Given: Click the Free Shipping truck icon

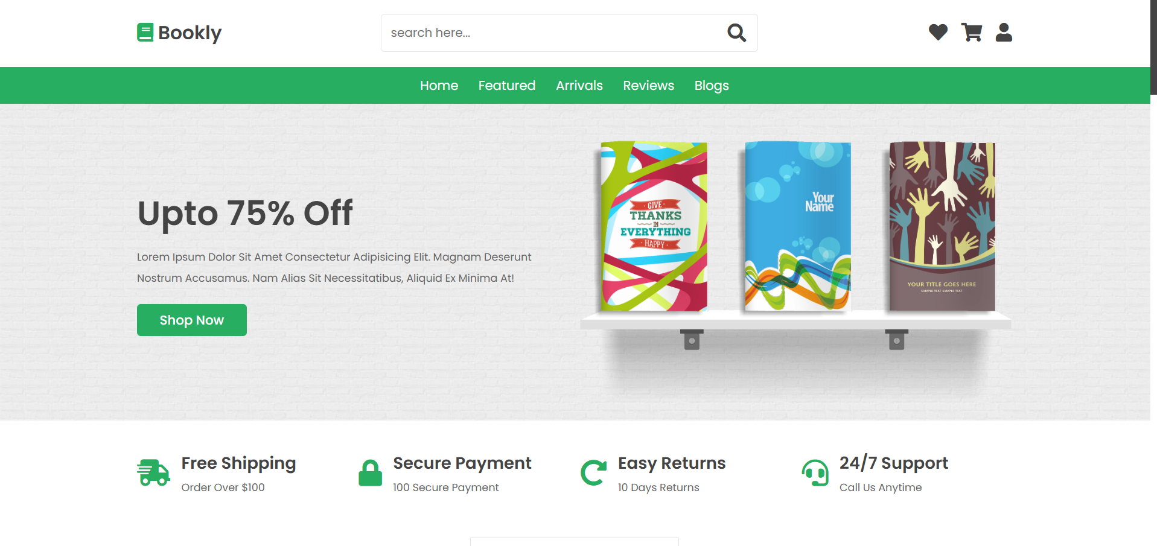Looking at the screenshot, I should click(153, 472).
